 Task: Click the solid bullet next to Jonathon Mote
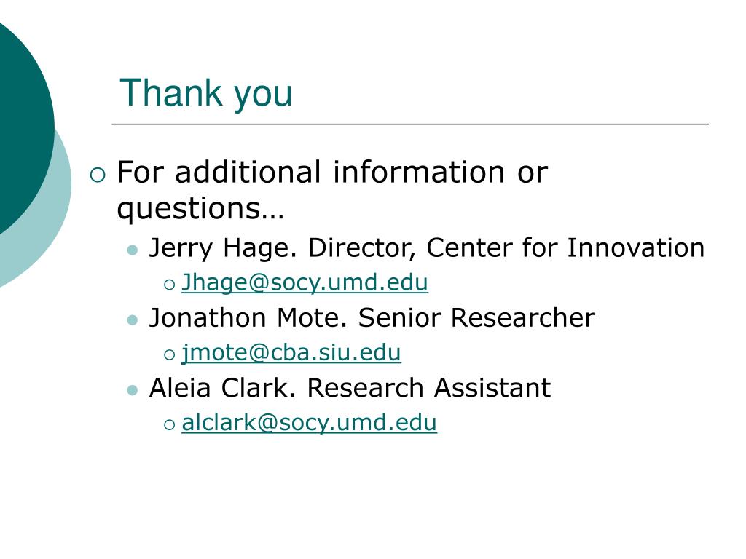[133, 320]
